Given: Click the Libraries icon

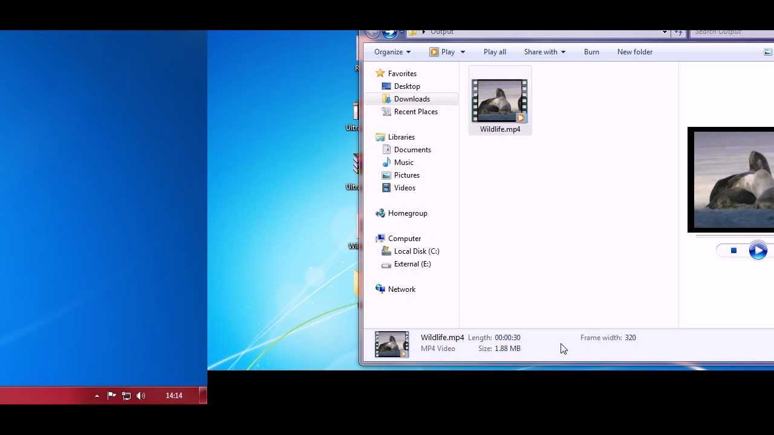Looking at the screenshot, I should coord(380,137).
